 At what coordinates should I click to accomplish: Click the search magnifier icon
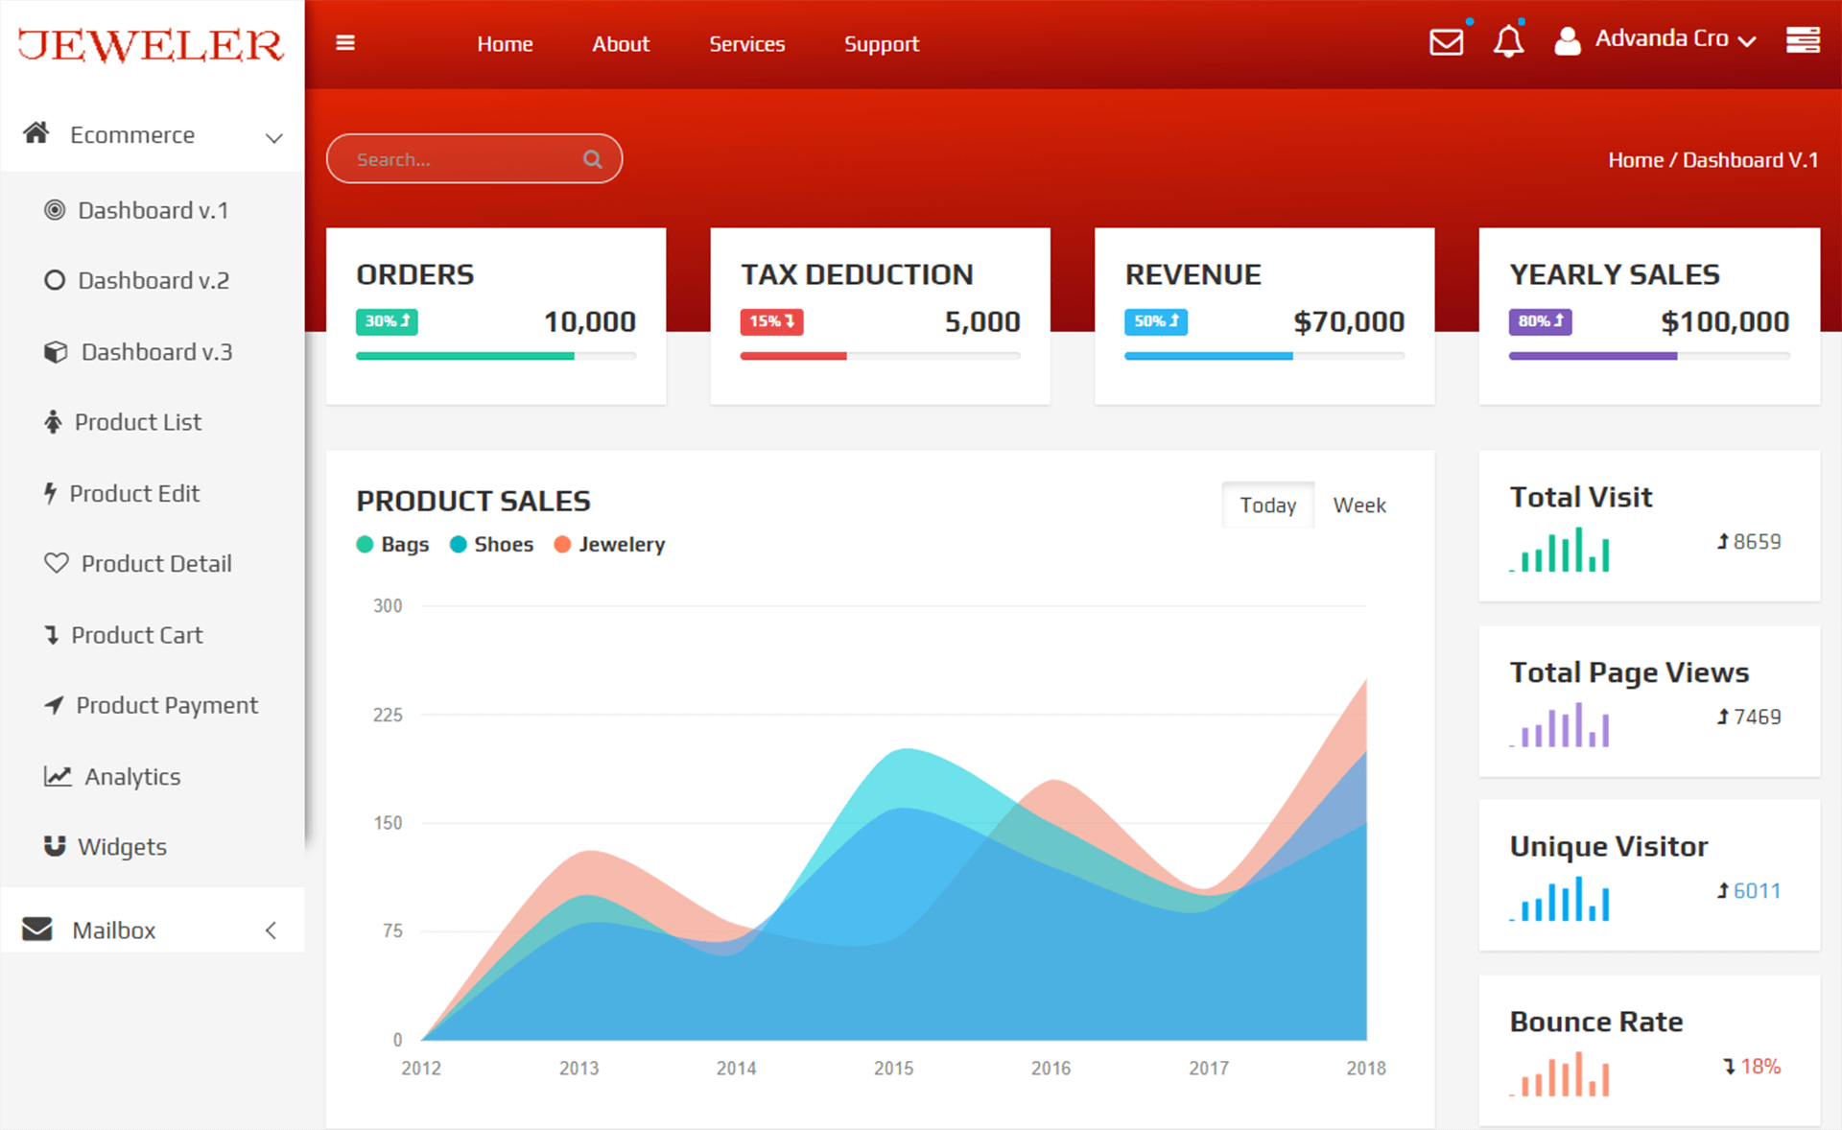click(x=592, y=158)
